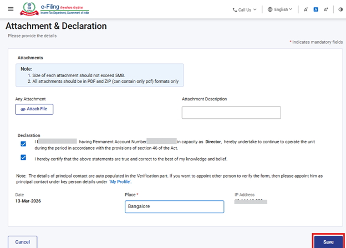Screen dimensions: 346x248
Task: Click the Attach File button
Action: [x=34, y=109]
